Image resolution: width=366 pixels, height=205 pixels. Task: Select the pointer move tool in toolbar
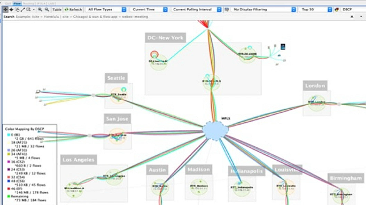coord(5,9)
